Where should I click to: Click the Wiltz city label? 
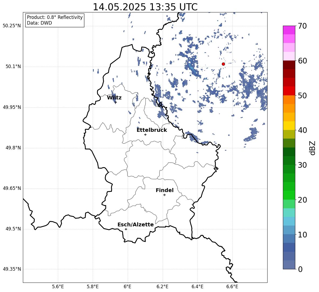pyautogui.click(x=114, y=98)
